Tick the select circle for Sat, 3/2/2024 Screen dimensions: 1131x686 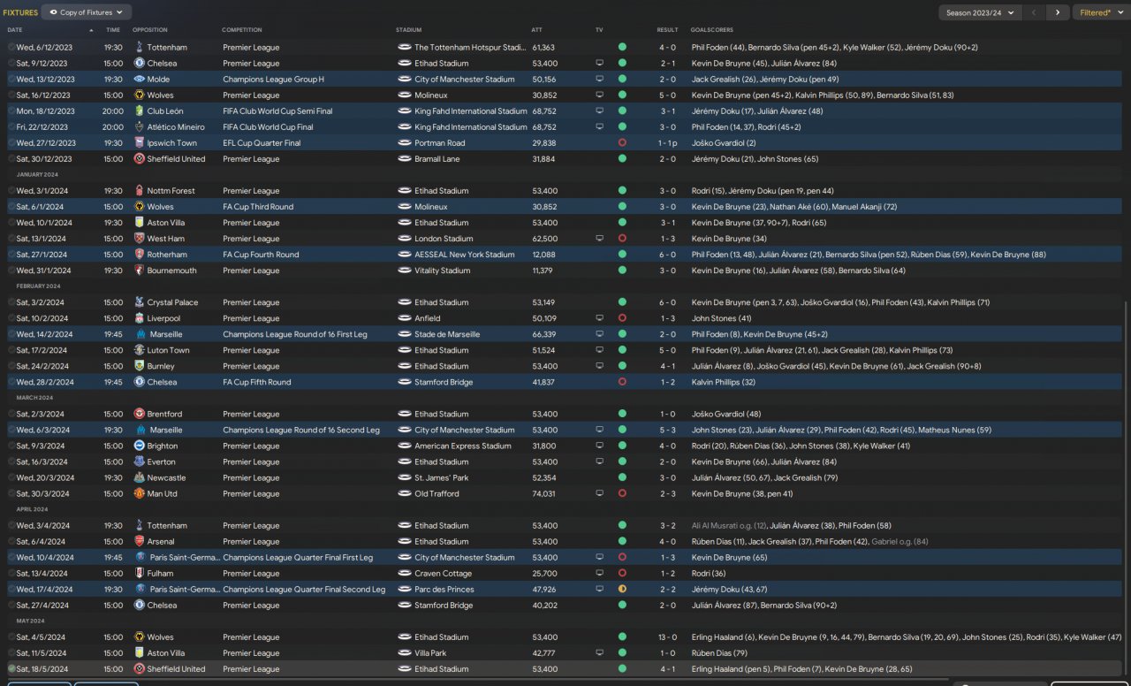coord(11,302)
